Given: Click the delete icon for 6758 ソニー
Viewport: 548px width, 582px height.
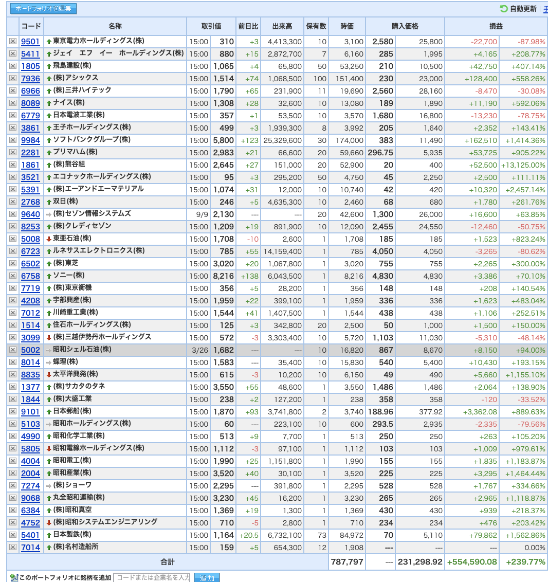Looking at the screenshot, I should point(13,276).
